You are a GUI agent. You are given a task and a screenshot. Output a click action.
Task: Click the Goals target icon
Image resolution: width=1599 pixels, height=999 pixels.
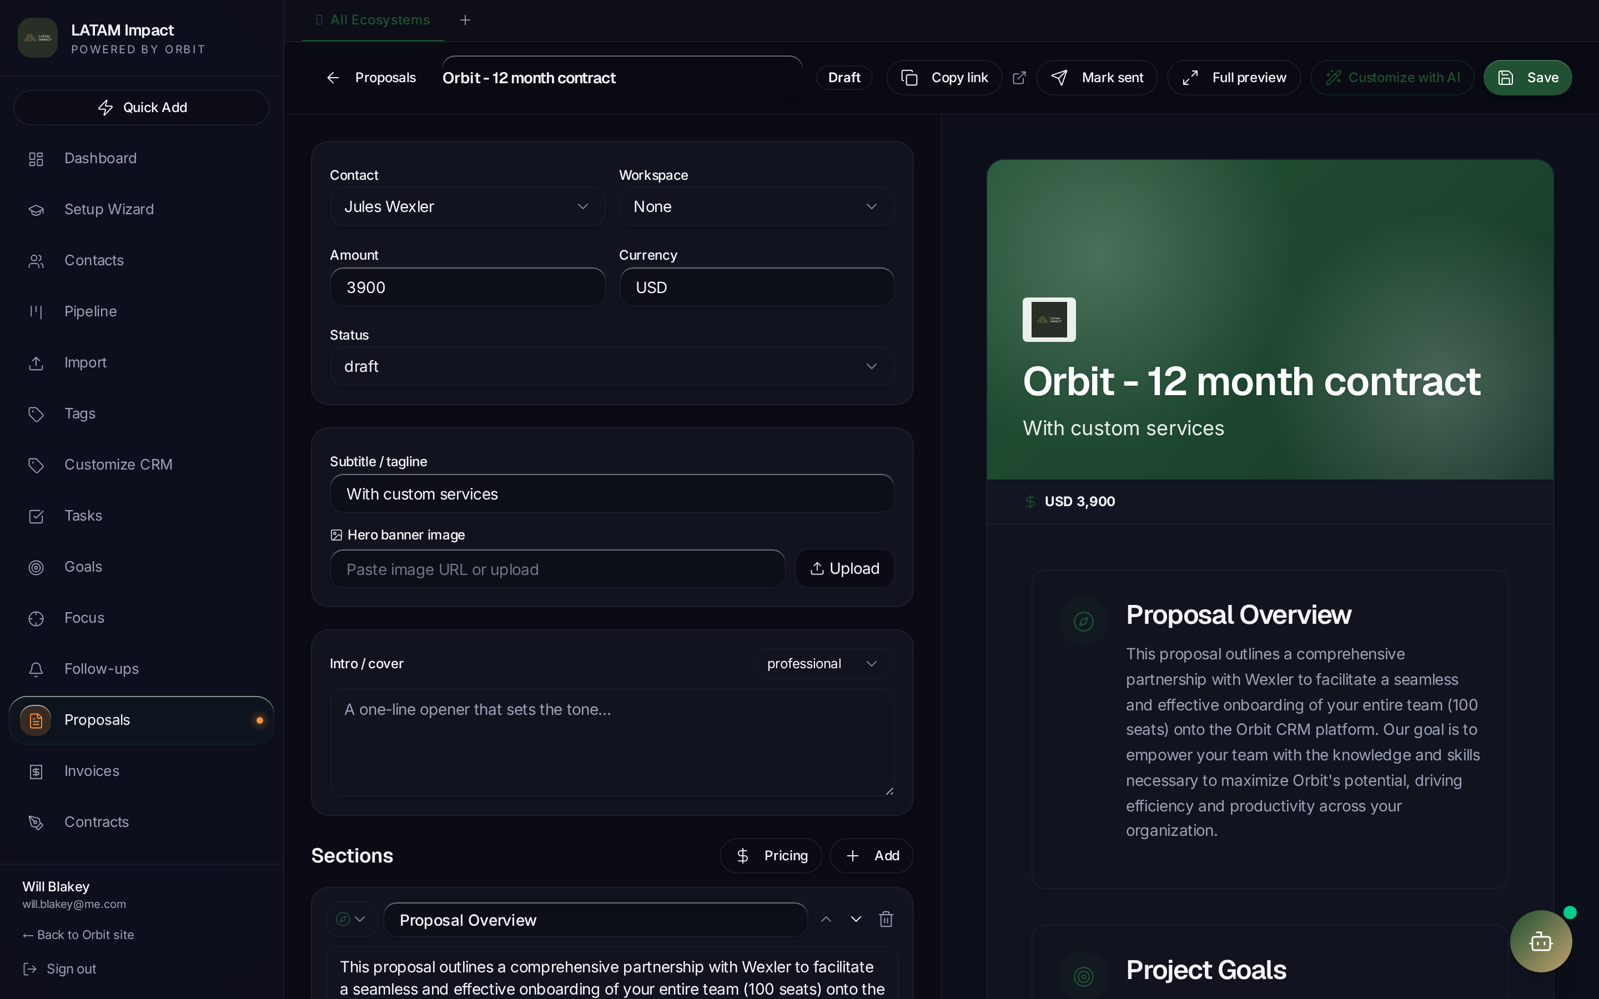36,567
